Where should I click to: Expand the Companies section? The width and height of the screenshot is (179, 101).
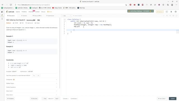pos(32,79)
